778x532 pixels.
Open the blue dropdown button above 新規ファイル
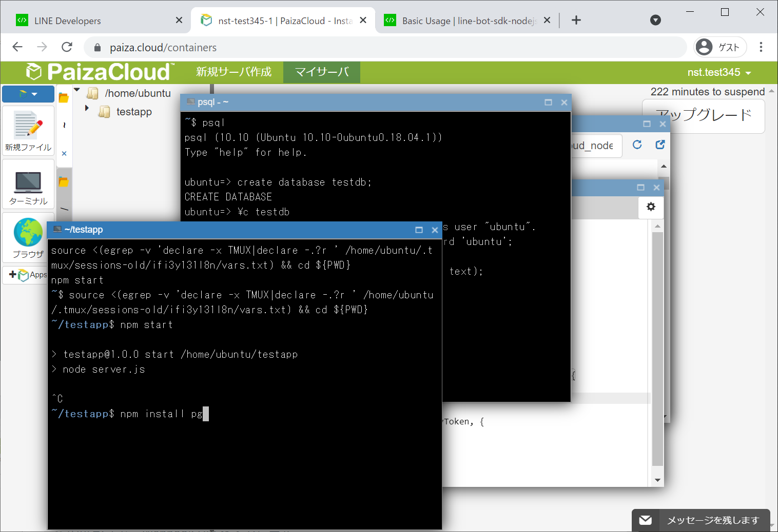click(28, 94)
